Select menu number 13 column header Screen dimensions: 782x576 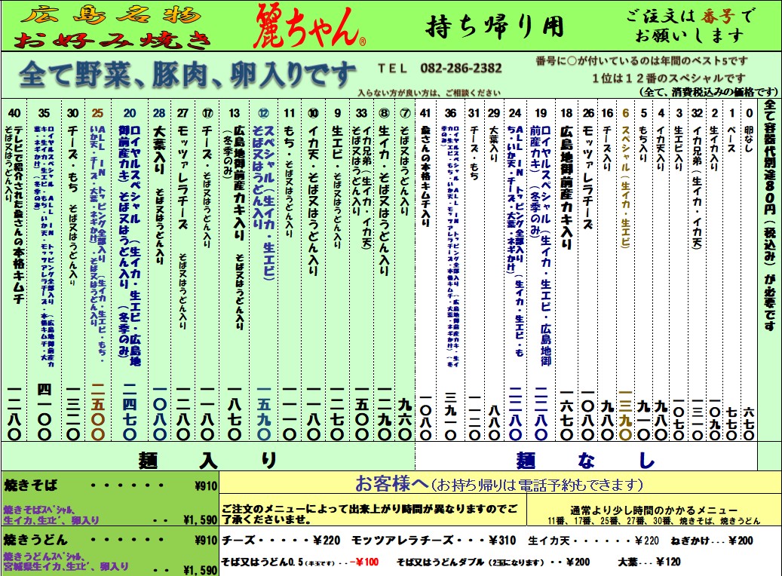[x=235, y=113]
